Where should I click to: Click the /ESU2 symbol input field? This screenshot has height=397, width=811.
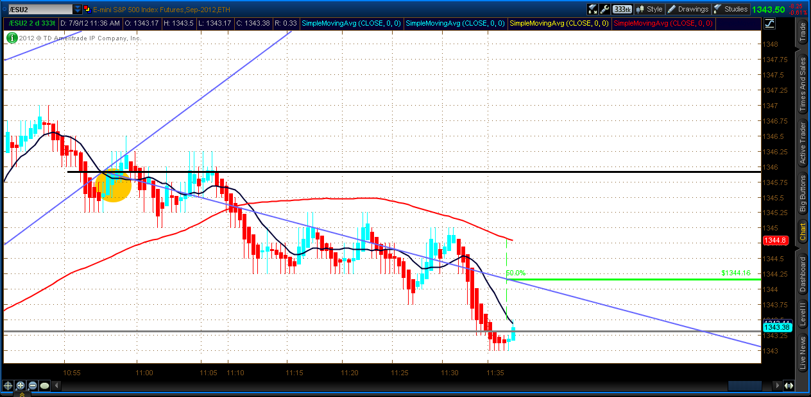tap(39, 9)
